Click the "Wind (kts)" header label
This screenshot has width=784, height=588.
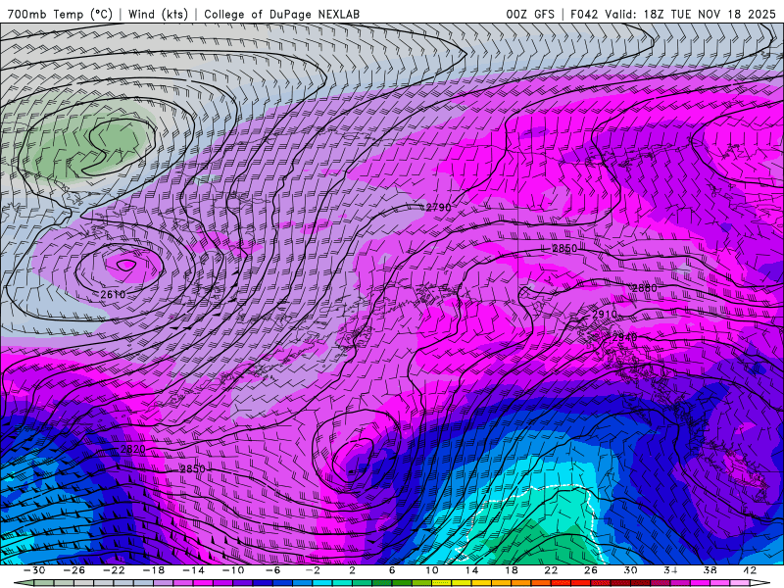click(x=159, y=14)
